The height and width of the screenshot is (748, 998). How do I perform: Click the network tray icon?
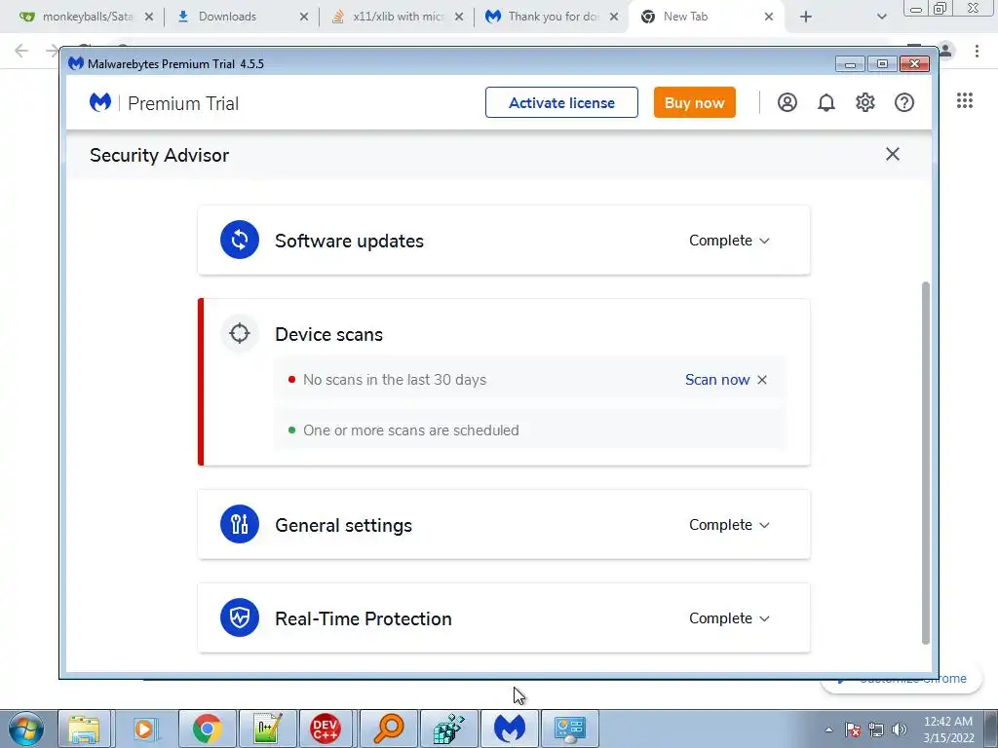[876, 729]
